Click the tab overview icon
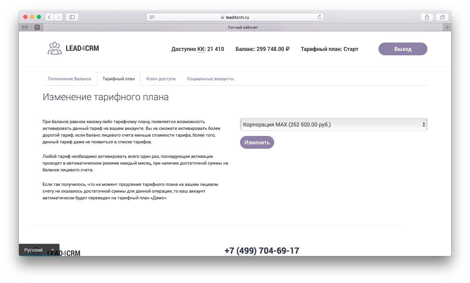 pyautogui.click(x=442, y=17)
